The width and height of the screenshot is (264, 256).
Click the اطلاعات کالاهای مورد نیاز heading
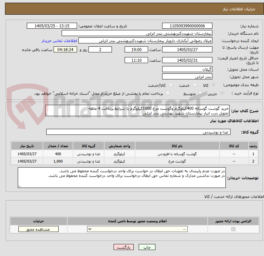(x=234, y=121)
